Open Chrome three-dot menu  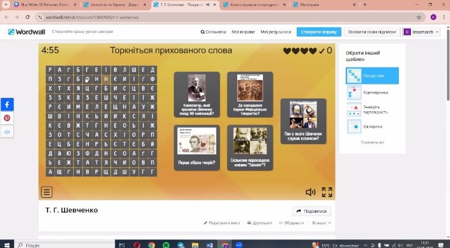(x=445, y=17)
